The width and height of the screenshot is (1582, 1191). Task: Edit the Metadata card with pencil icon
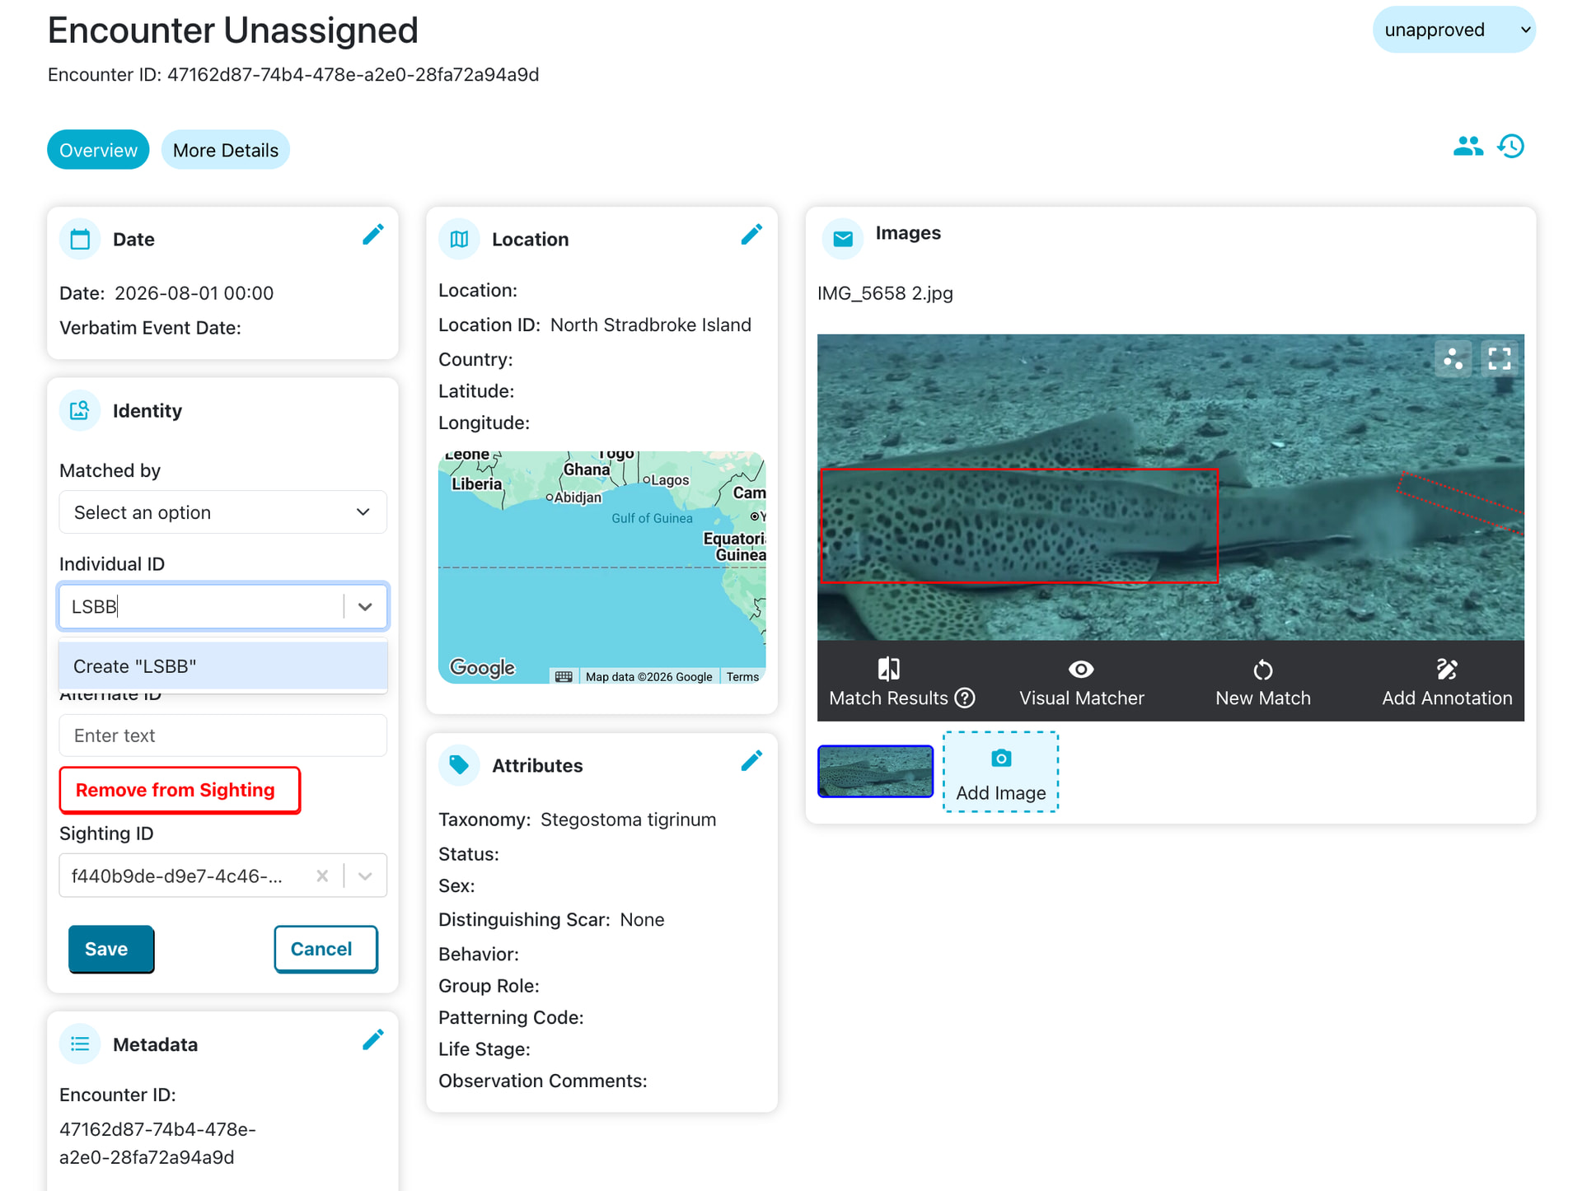coord(373,1040)
